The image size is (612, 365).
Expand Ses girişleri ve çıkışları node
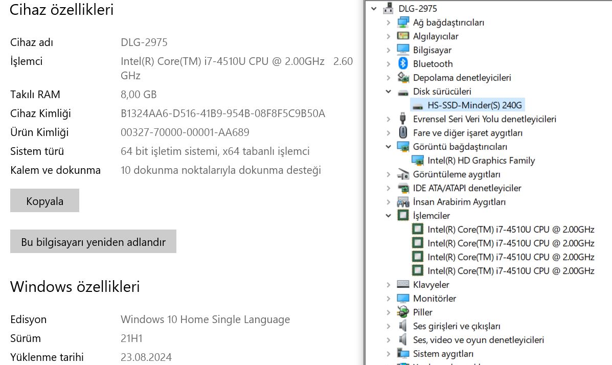[389, 326]
